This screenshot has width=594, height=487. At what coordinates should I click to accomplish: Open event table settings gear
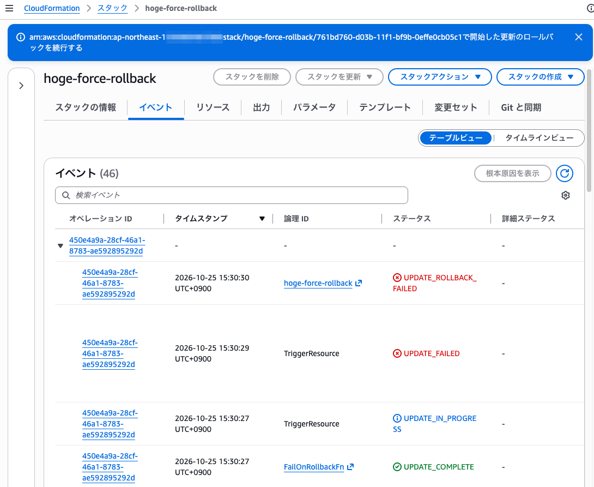point(566,195)
